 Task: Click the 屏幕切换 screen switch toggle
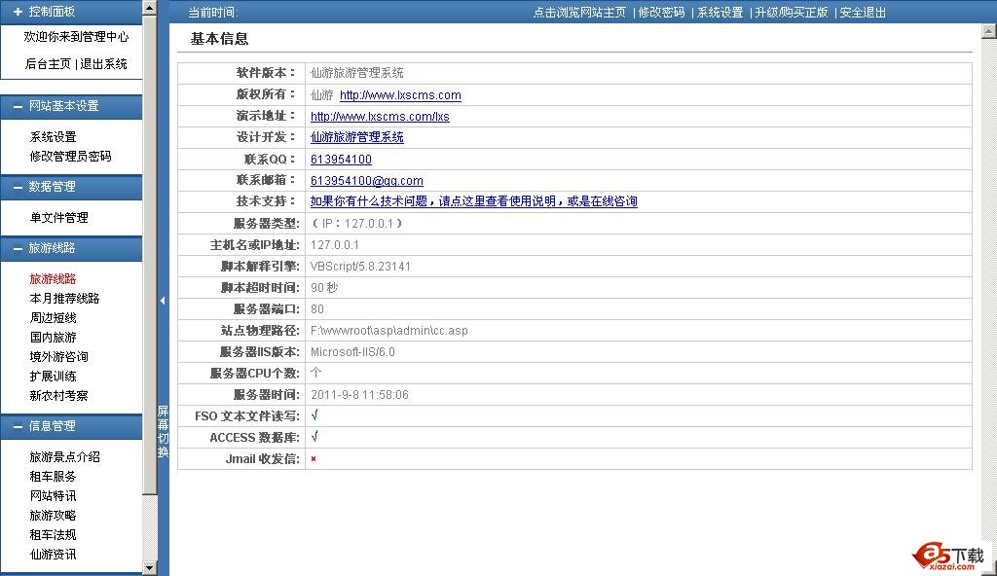pyautogui.click(x=163, y=431)
